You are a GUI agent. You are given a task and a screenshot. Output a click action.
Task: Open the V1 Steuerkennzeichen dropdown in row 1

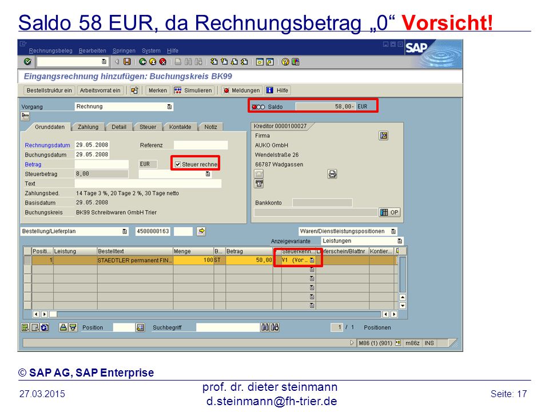312,260
